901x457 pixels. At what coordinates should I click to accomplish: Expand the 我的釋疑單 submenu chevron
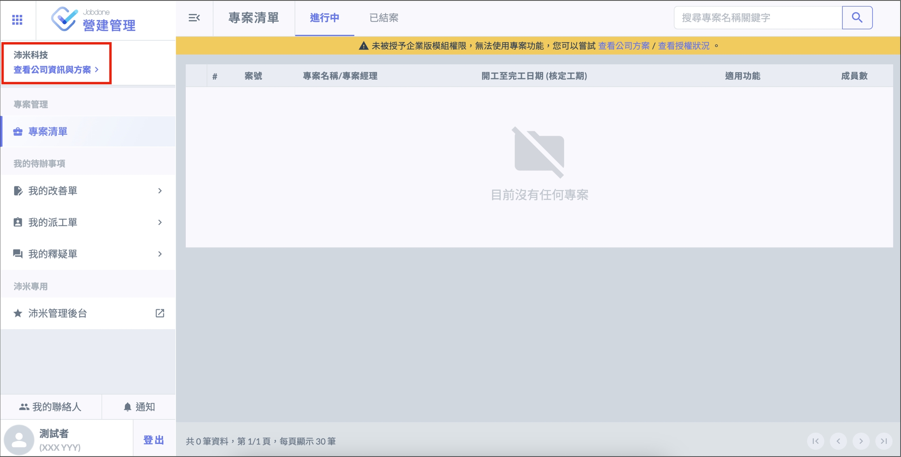160,254
